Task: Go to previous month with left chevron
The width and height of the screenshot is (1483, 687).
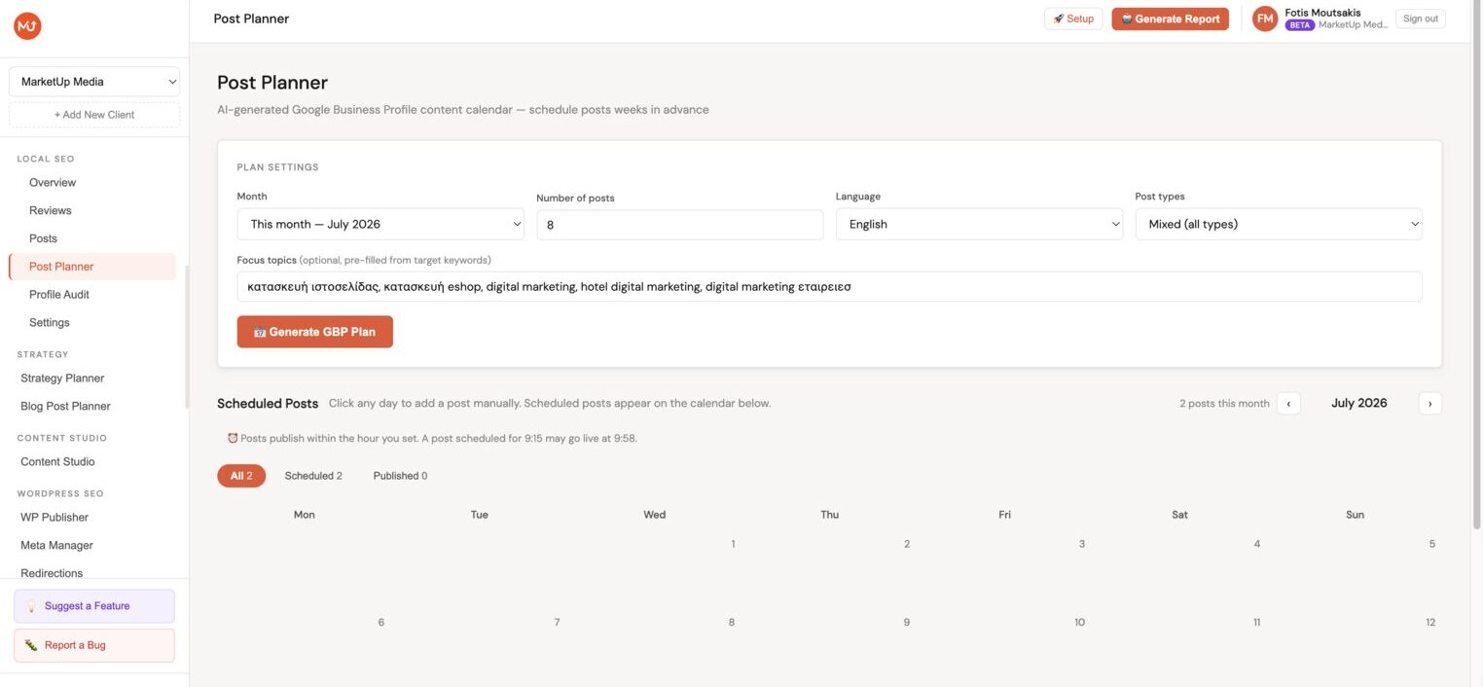Action: click(1288, 403)
